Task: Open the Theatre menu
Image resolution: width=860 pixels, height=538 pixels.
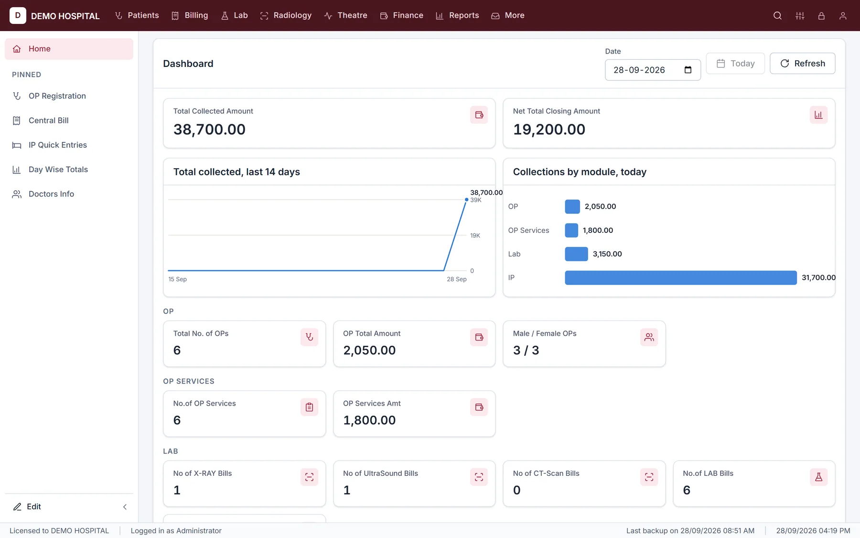Action: coord(346,15)
